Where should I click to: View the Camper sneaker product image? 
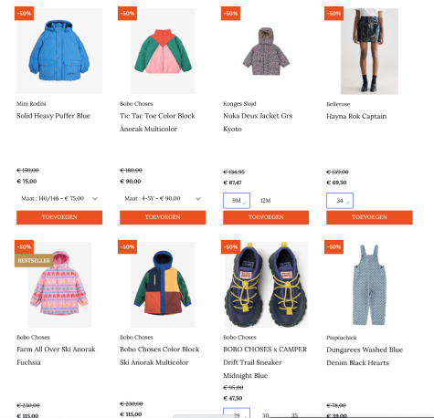pyautogui.click(x=266, y=285)
